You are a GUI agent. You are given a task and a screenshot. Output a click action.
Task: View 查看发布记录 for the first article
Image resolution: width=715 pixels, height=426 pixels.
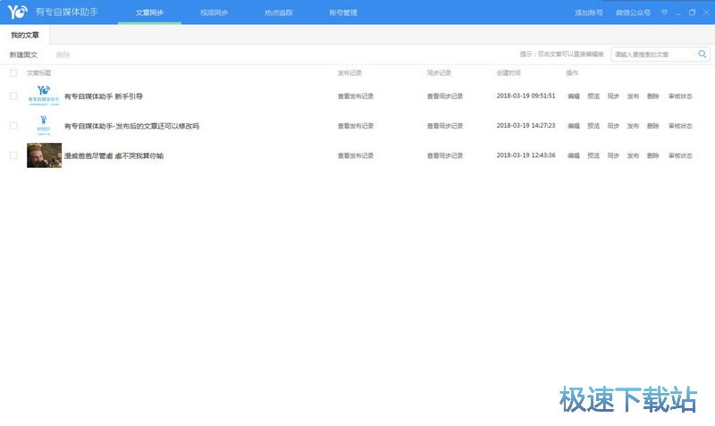(356, 96)
